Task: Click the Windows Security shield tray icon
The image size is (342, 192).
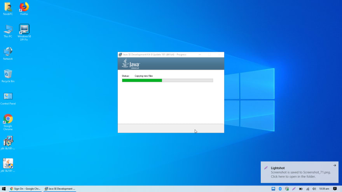Action: click(x=287, y=189)
